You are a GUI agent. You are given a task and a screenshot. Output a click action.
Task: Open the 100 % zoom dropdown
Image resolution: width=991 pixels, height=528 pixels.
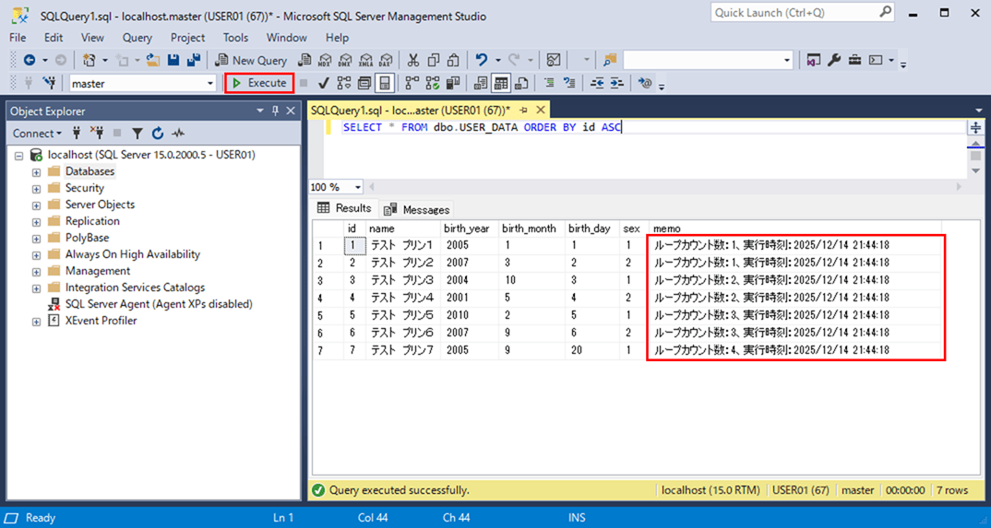[x=358, y=187]
